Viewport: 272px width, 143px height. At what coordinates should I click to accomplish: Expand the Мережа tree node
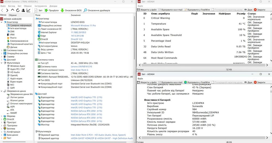pyautogui.click(x=2, y=116)
